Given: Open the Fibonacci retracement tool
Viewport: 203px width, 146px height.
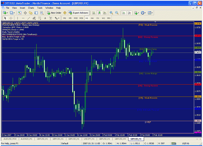Looking at the screenshot, I should coord(40,18).
